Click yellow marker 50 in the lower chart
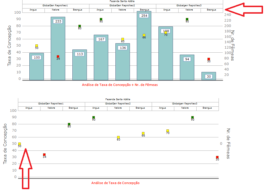The image size is (269, 192). [x=20, y=144]
